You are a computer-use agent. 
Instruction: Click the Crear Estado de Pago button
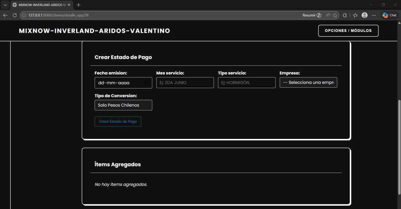[x=118, y=122]
